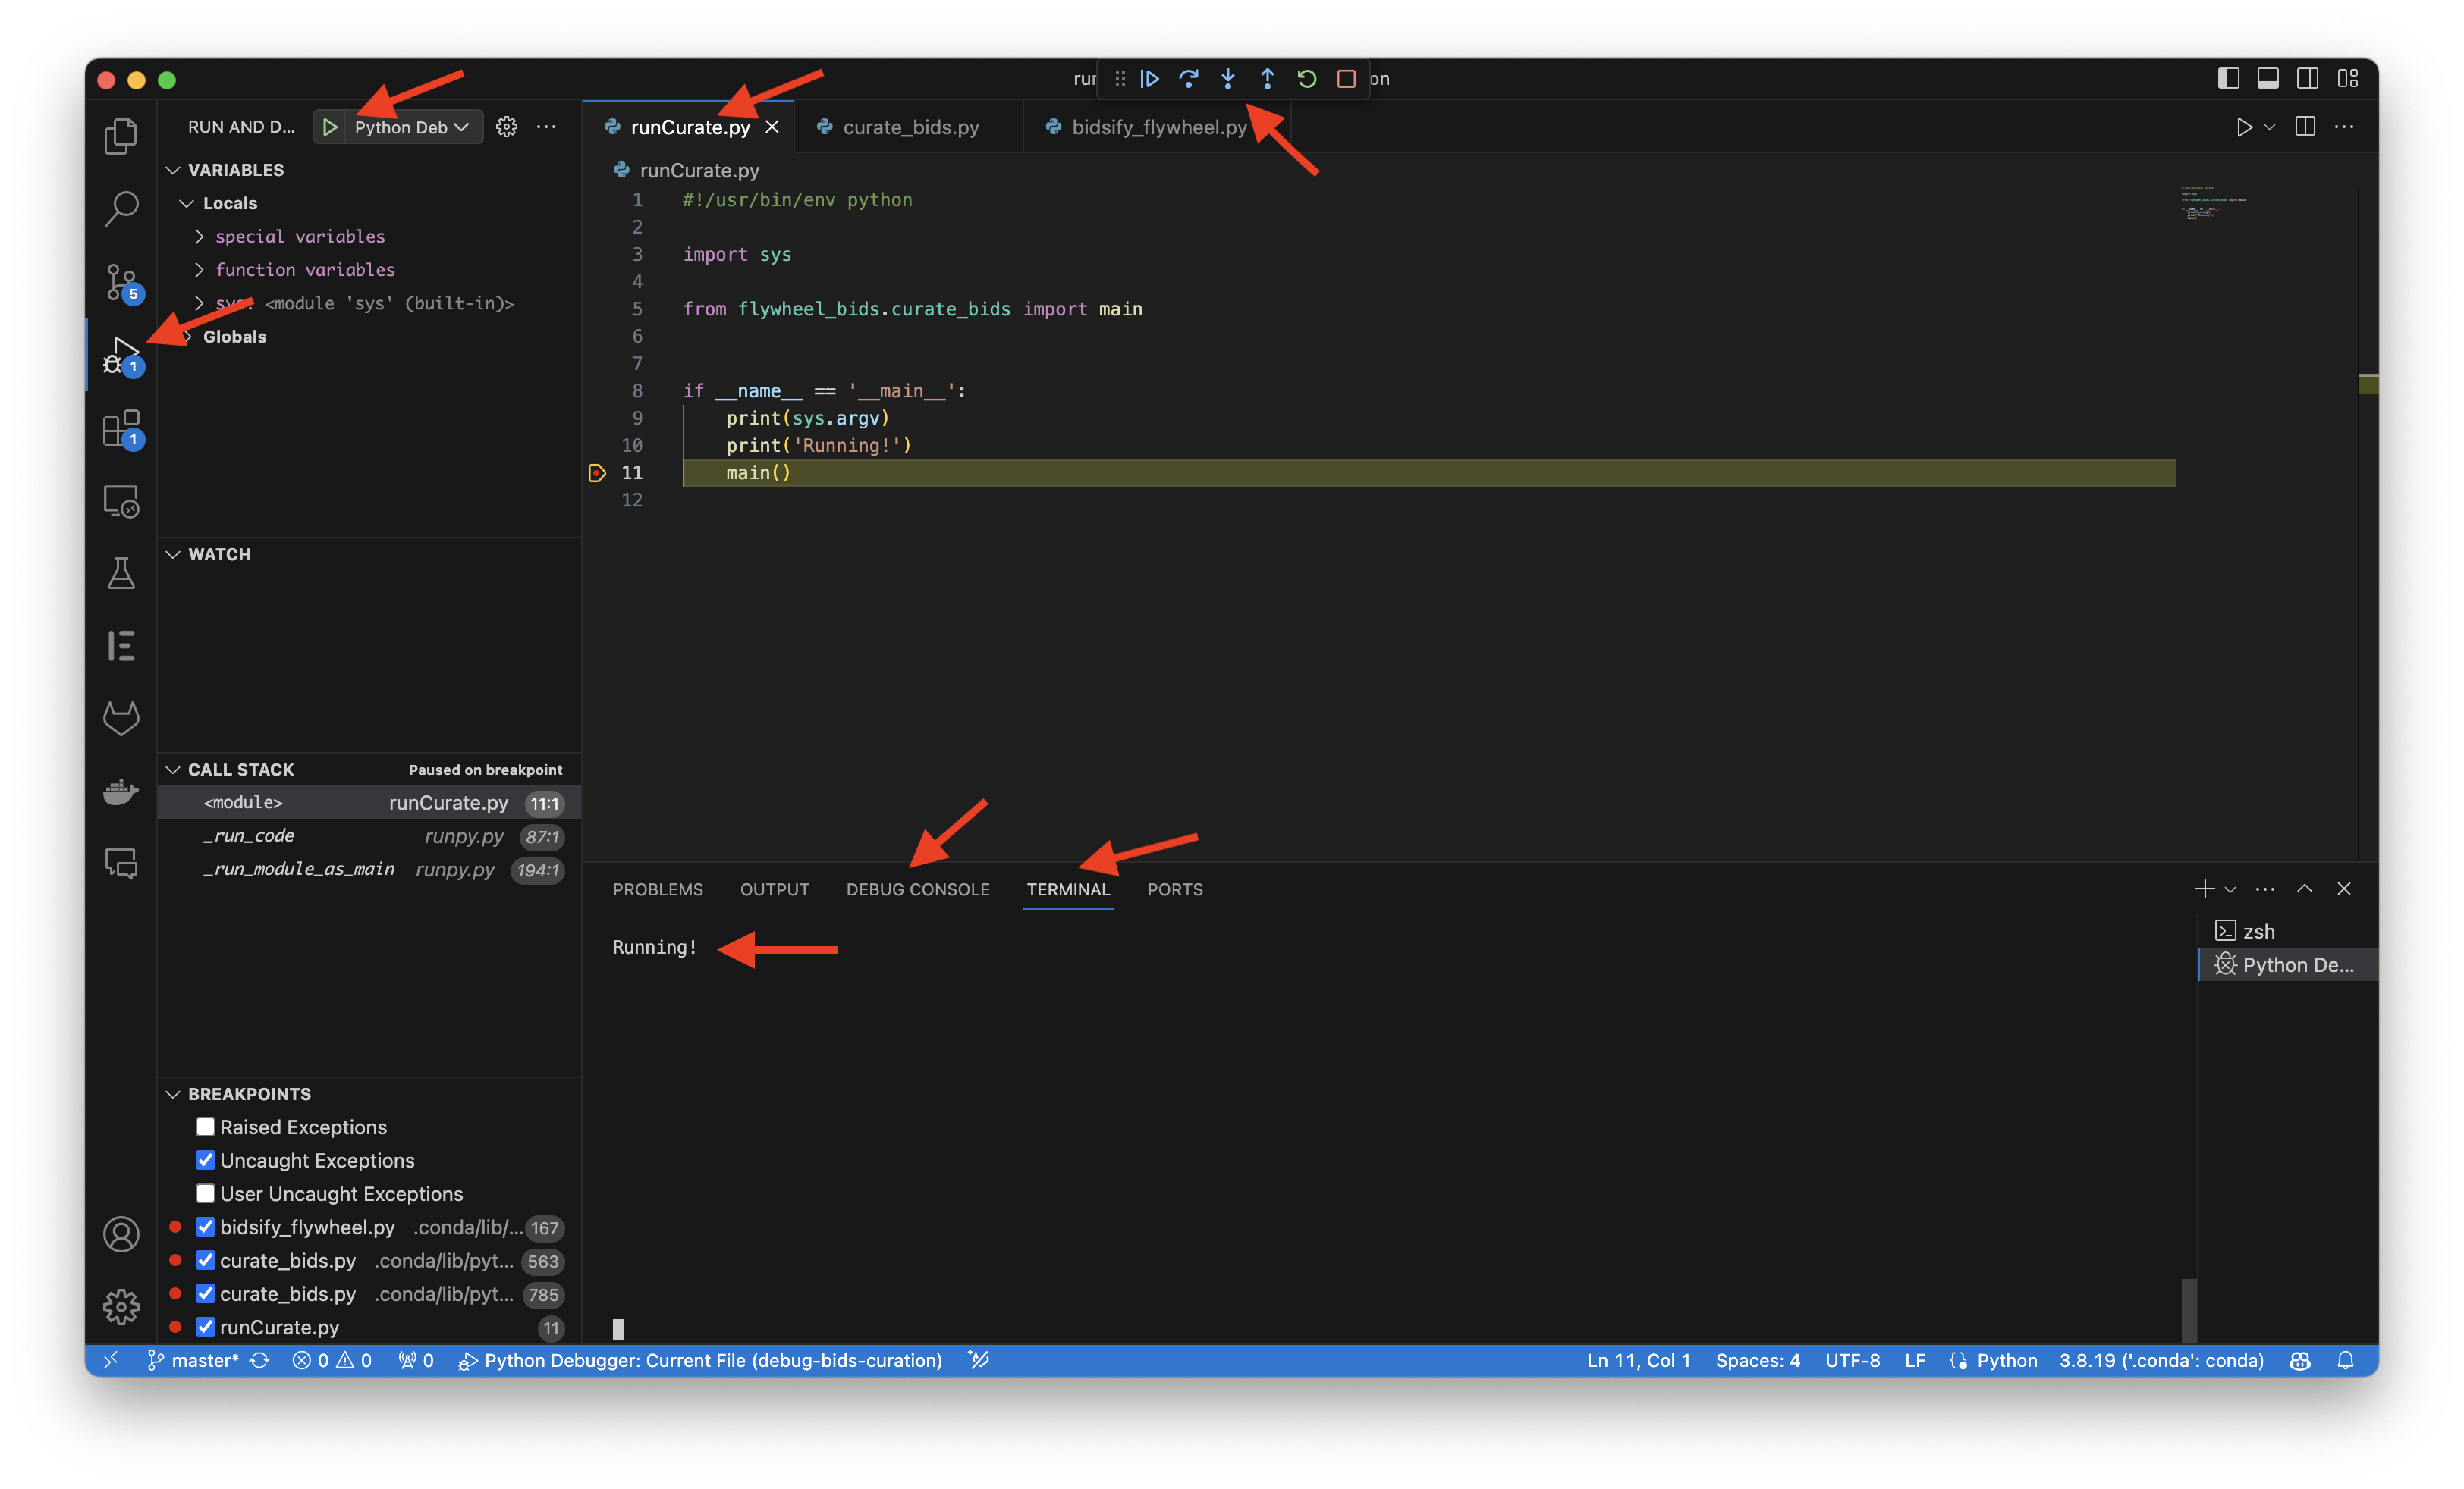
Task: Open Remote Explorer icon in activity bar
Action: tap(121, 500)
